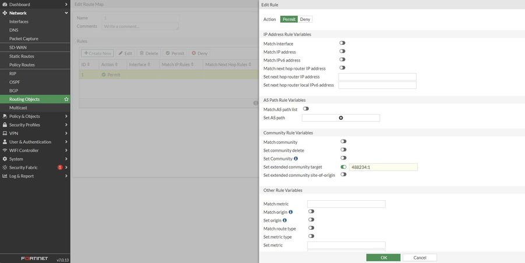The height and width of the screenshot is (263, 525).
Task: Click Set next hop router local IPv6 field
Action: 378,85
